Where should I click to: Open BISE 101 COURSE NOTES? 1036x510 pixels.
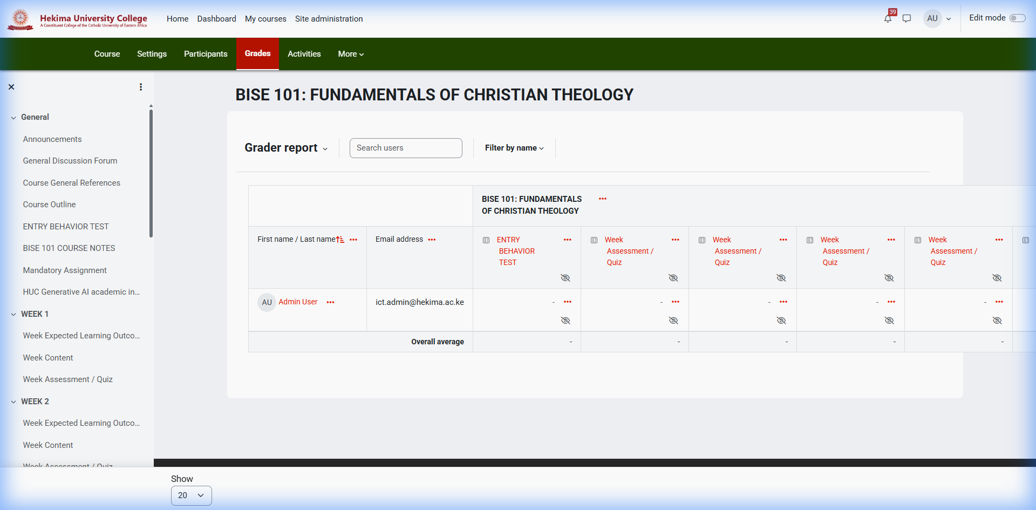point(69,248)
